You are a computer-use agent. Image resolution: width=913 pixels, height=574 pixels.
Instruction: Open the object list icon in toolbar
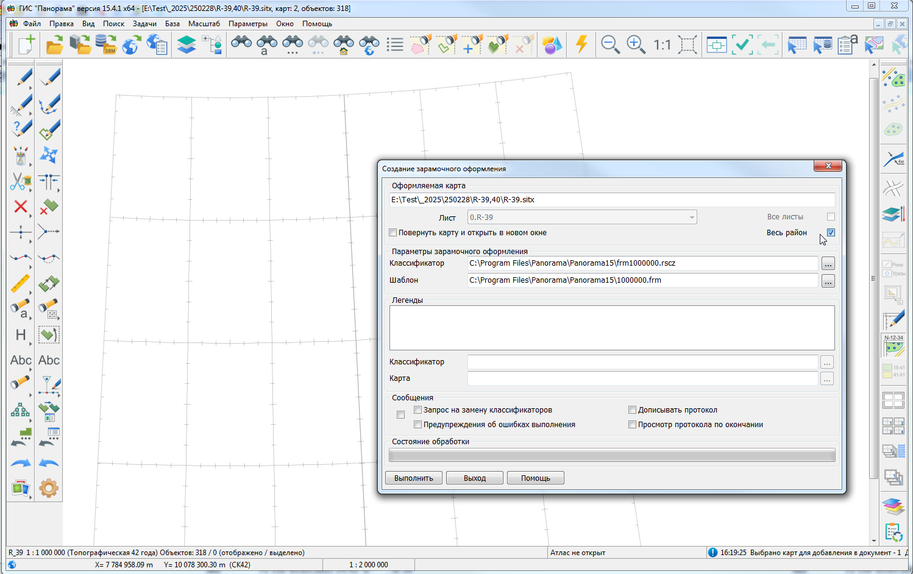tap(395, 44)
